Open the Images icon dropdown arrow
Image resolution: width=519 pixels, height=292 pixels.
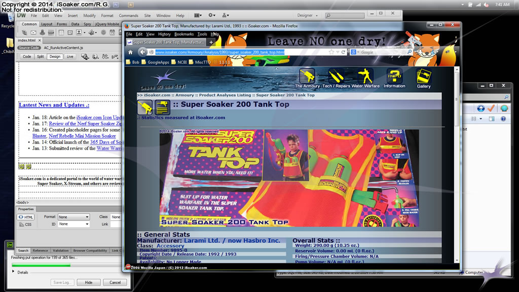[x=85, y=33]
